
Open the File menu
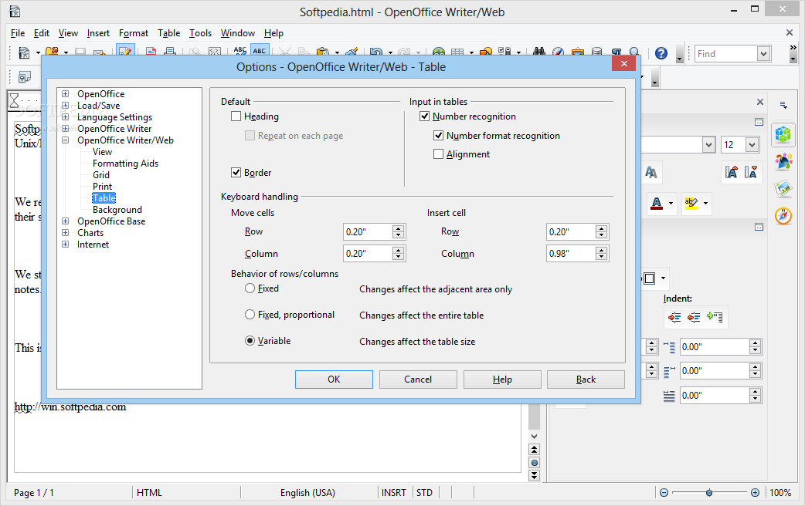(18, 33)
